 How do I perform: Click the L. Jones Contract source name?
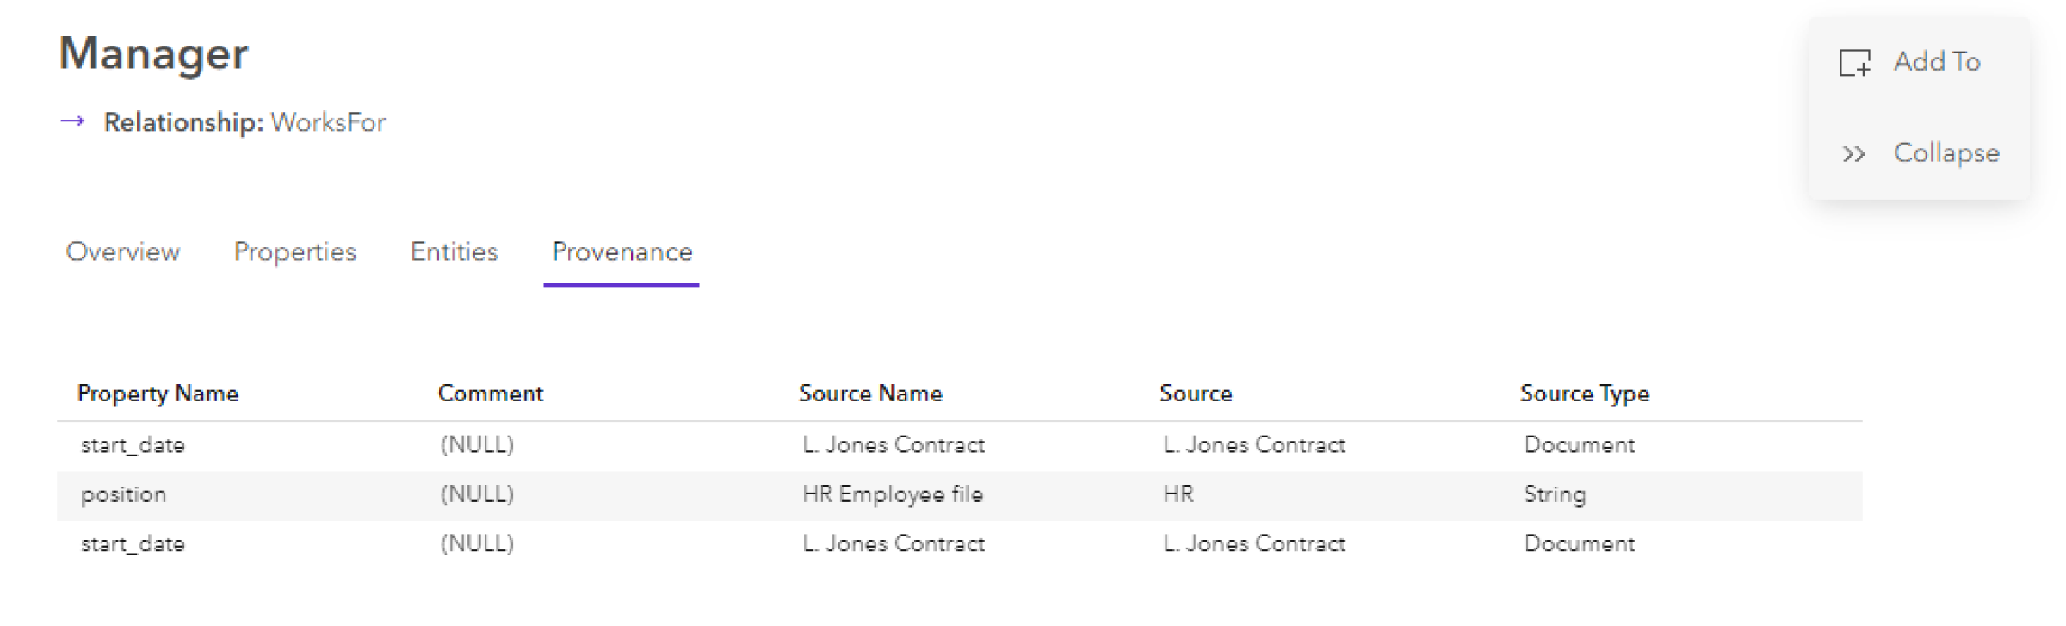894,445
